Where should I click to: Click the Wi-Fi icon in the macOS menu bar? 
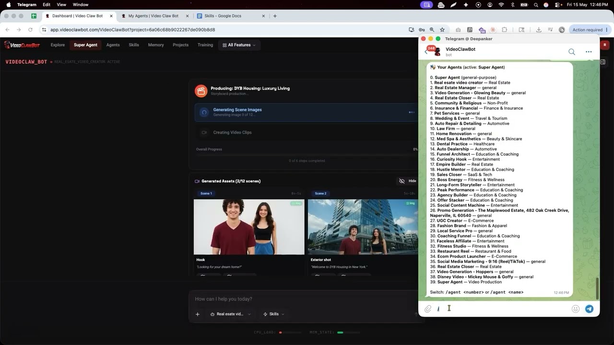(501, 5)
